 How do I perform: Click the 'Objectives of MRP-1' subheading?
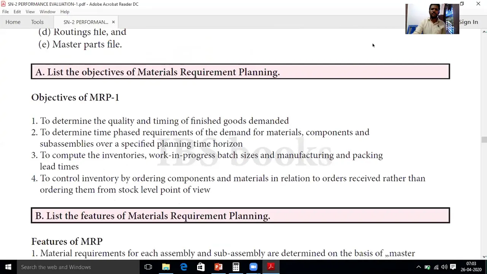click(75, 97)
